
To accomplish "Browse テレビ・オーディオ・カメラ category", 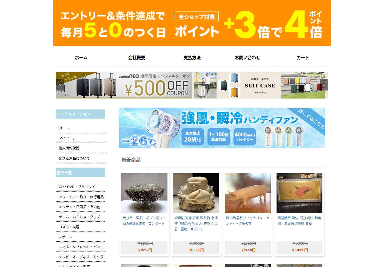I will pos(81,257).
